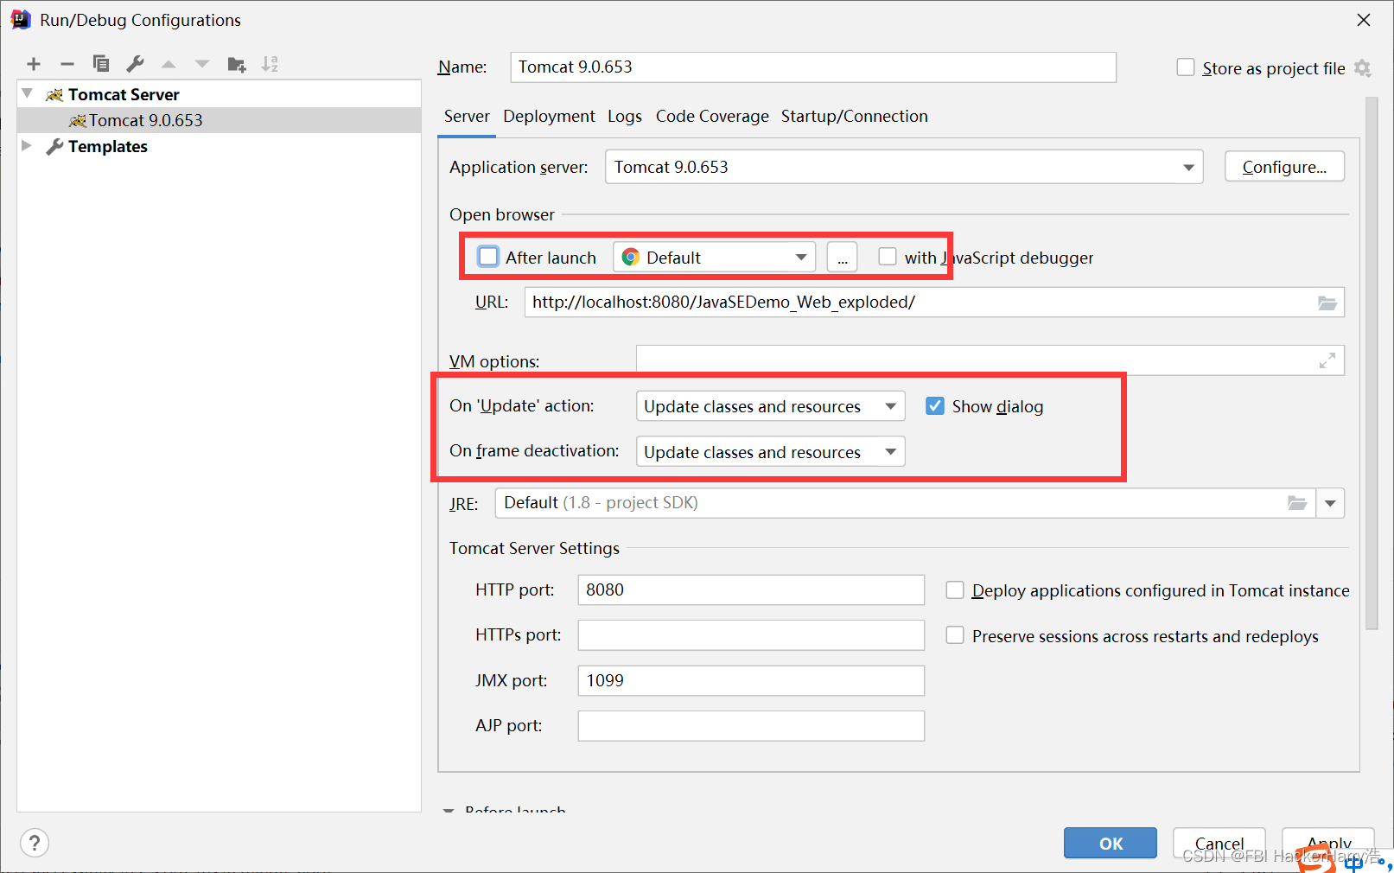Click the Sort Configurations icon

[271, 64]
